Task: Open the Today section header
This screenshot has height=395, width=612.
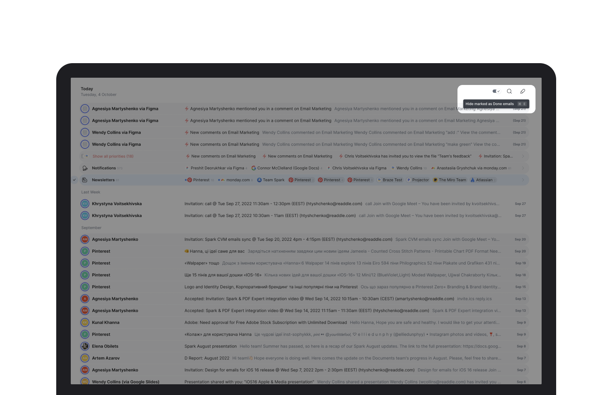Action: (87, 88)
